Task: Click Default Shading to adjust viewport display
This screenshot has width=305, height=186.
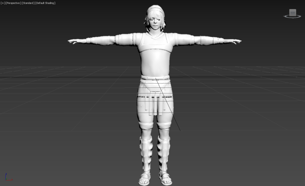Action: pos(45,3)
